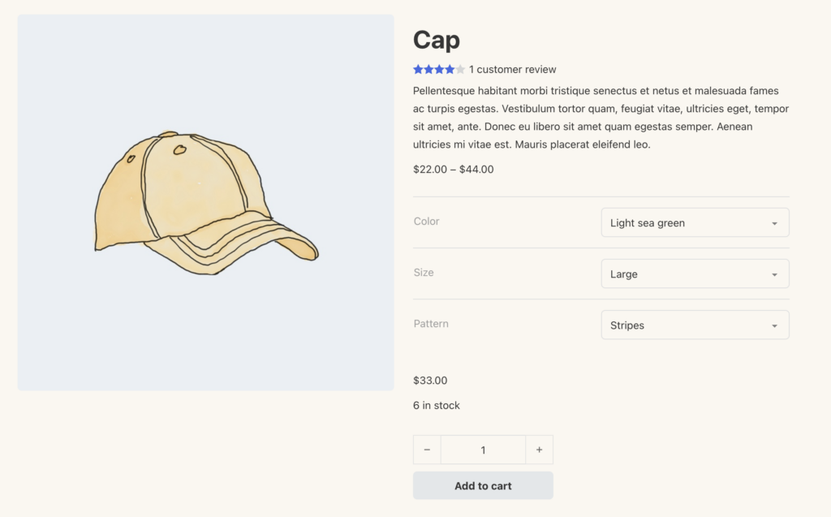
Task: Click the yellow cap product image
Action: [206, 203]
